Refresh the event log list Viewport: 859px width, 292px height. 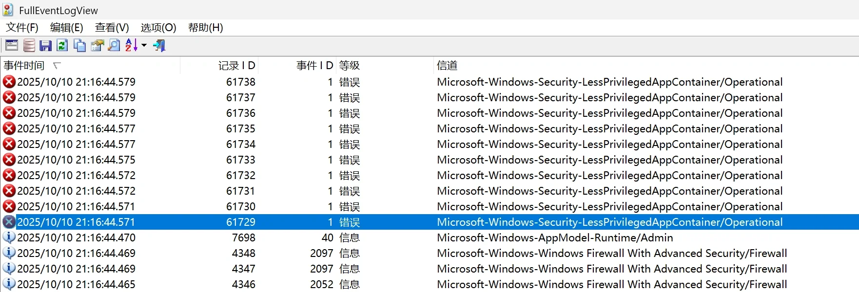(x=62, y=46)
